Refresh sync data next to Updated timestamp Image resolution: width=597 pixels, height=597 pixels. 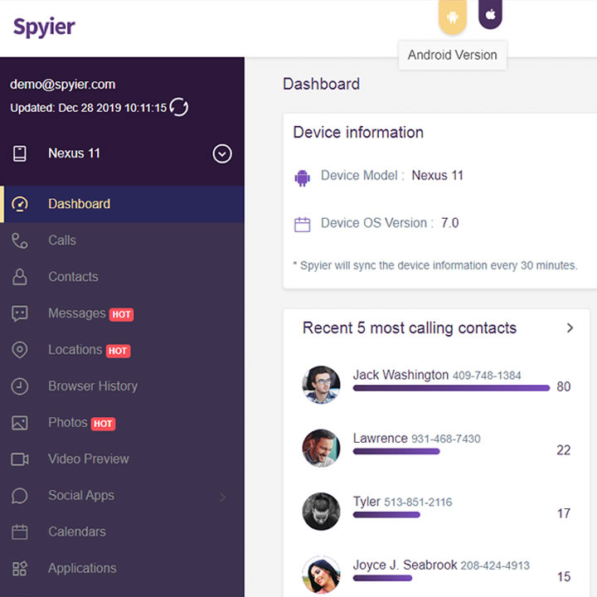[179, 107]
